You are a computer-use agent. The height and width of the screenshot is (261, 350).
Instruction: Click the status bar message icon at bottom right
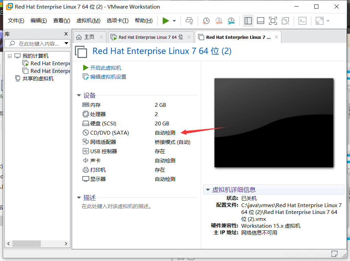click(x=334, y=254)
